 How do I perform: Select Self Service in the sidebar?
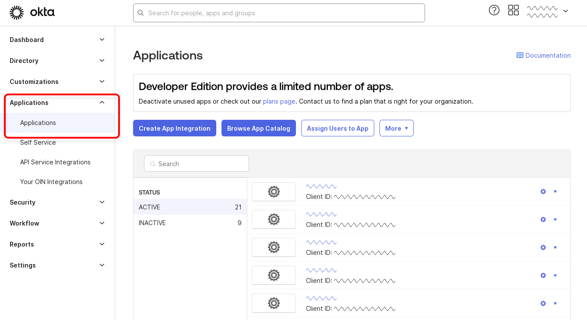pyautogui.click(x=38, y=143)
